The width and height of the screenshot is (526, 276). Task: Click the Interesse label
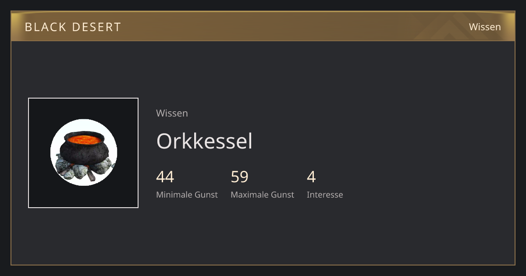325,195
